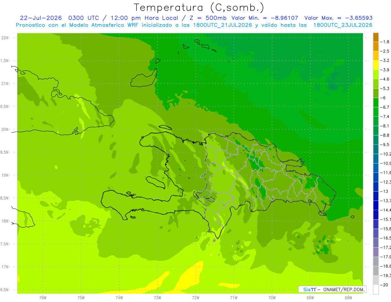This screenshot has width=391, height=302.
Task: Click the "-14.4" colorbar label
Action: tap(385, 210)
